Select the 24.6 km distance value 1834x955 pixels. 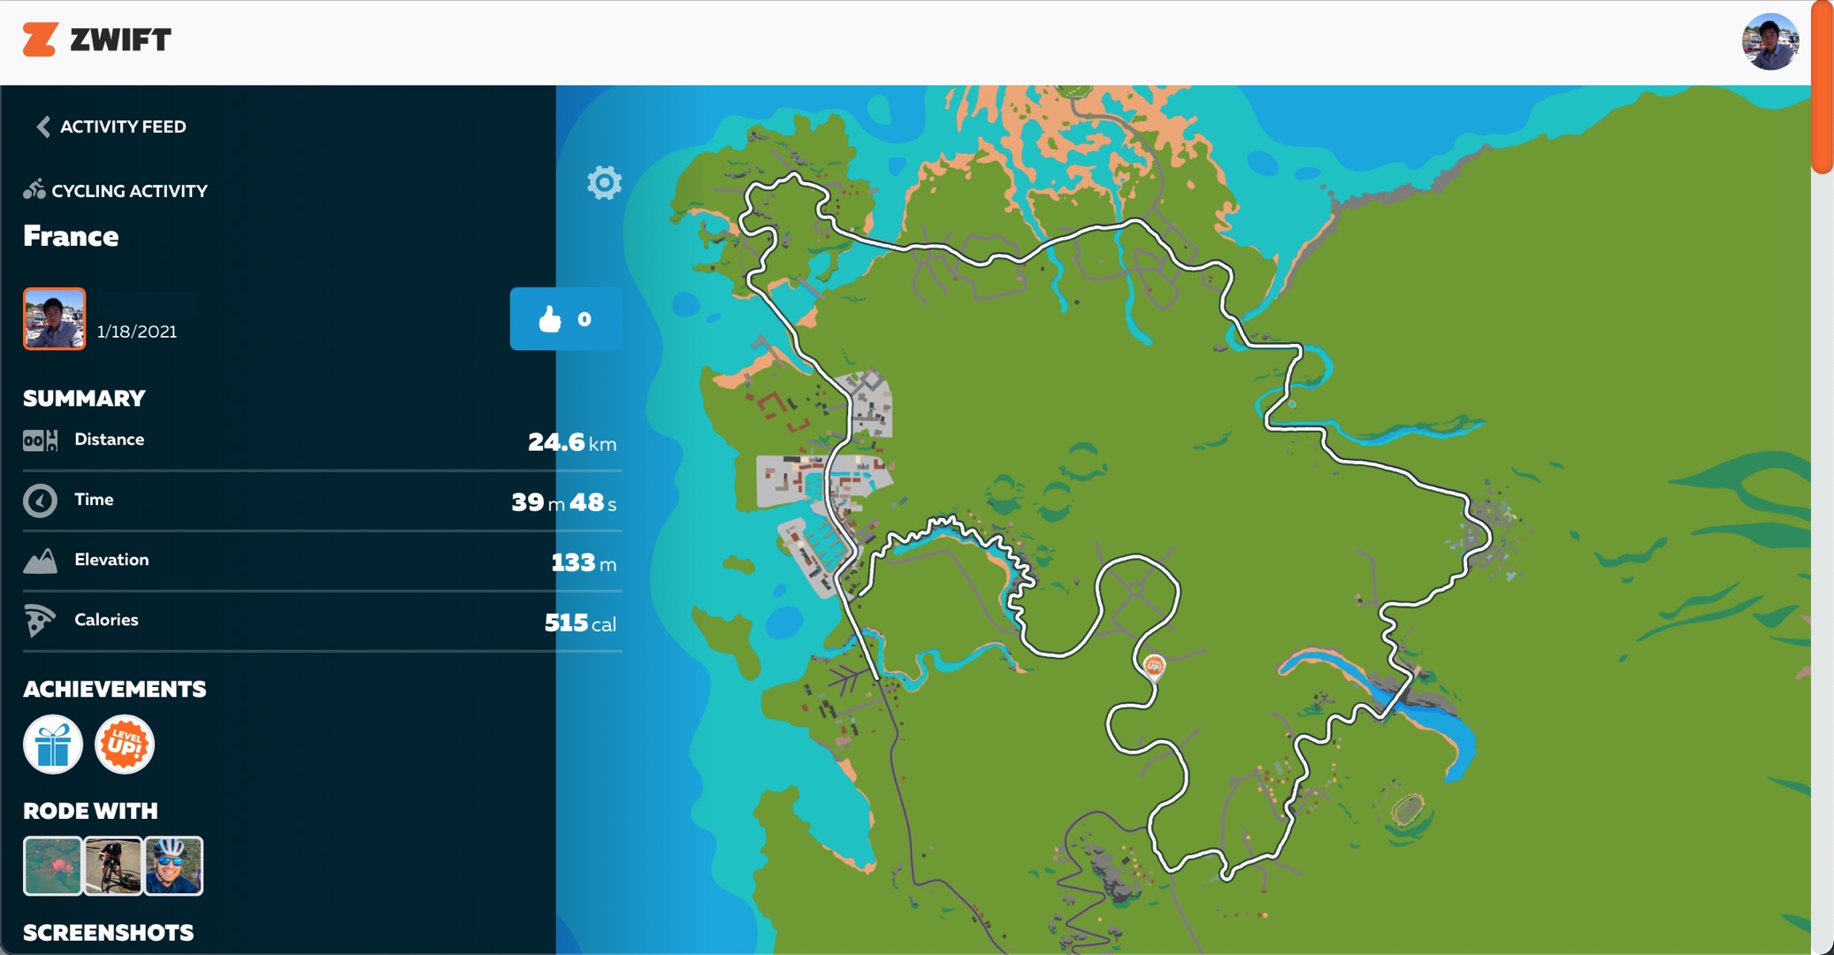coord(572,442)
